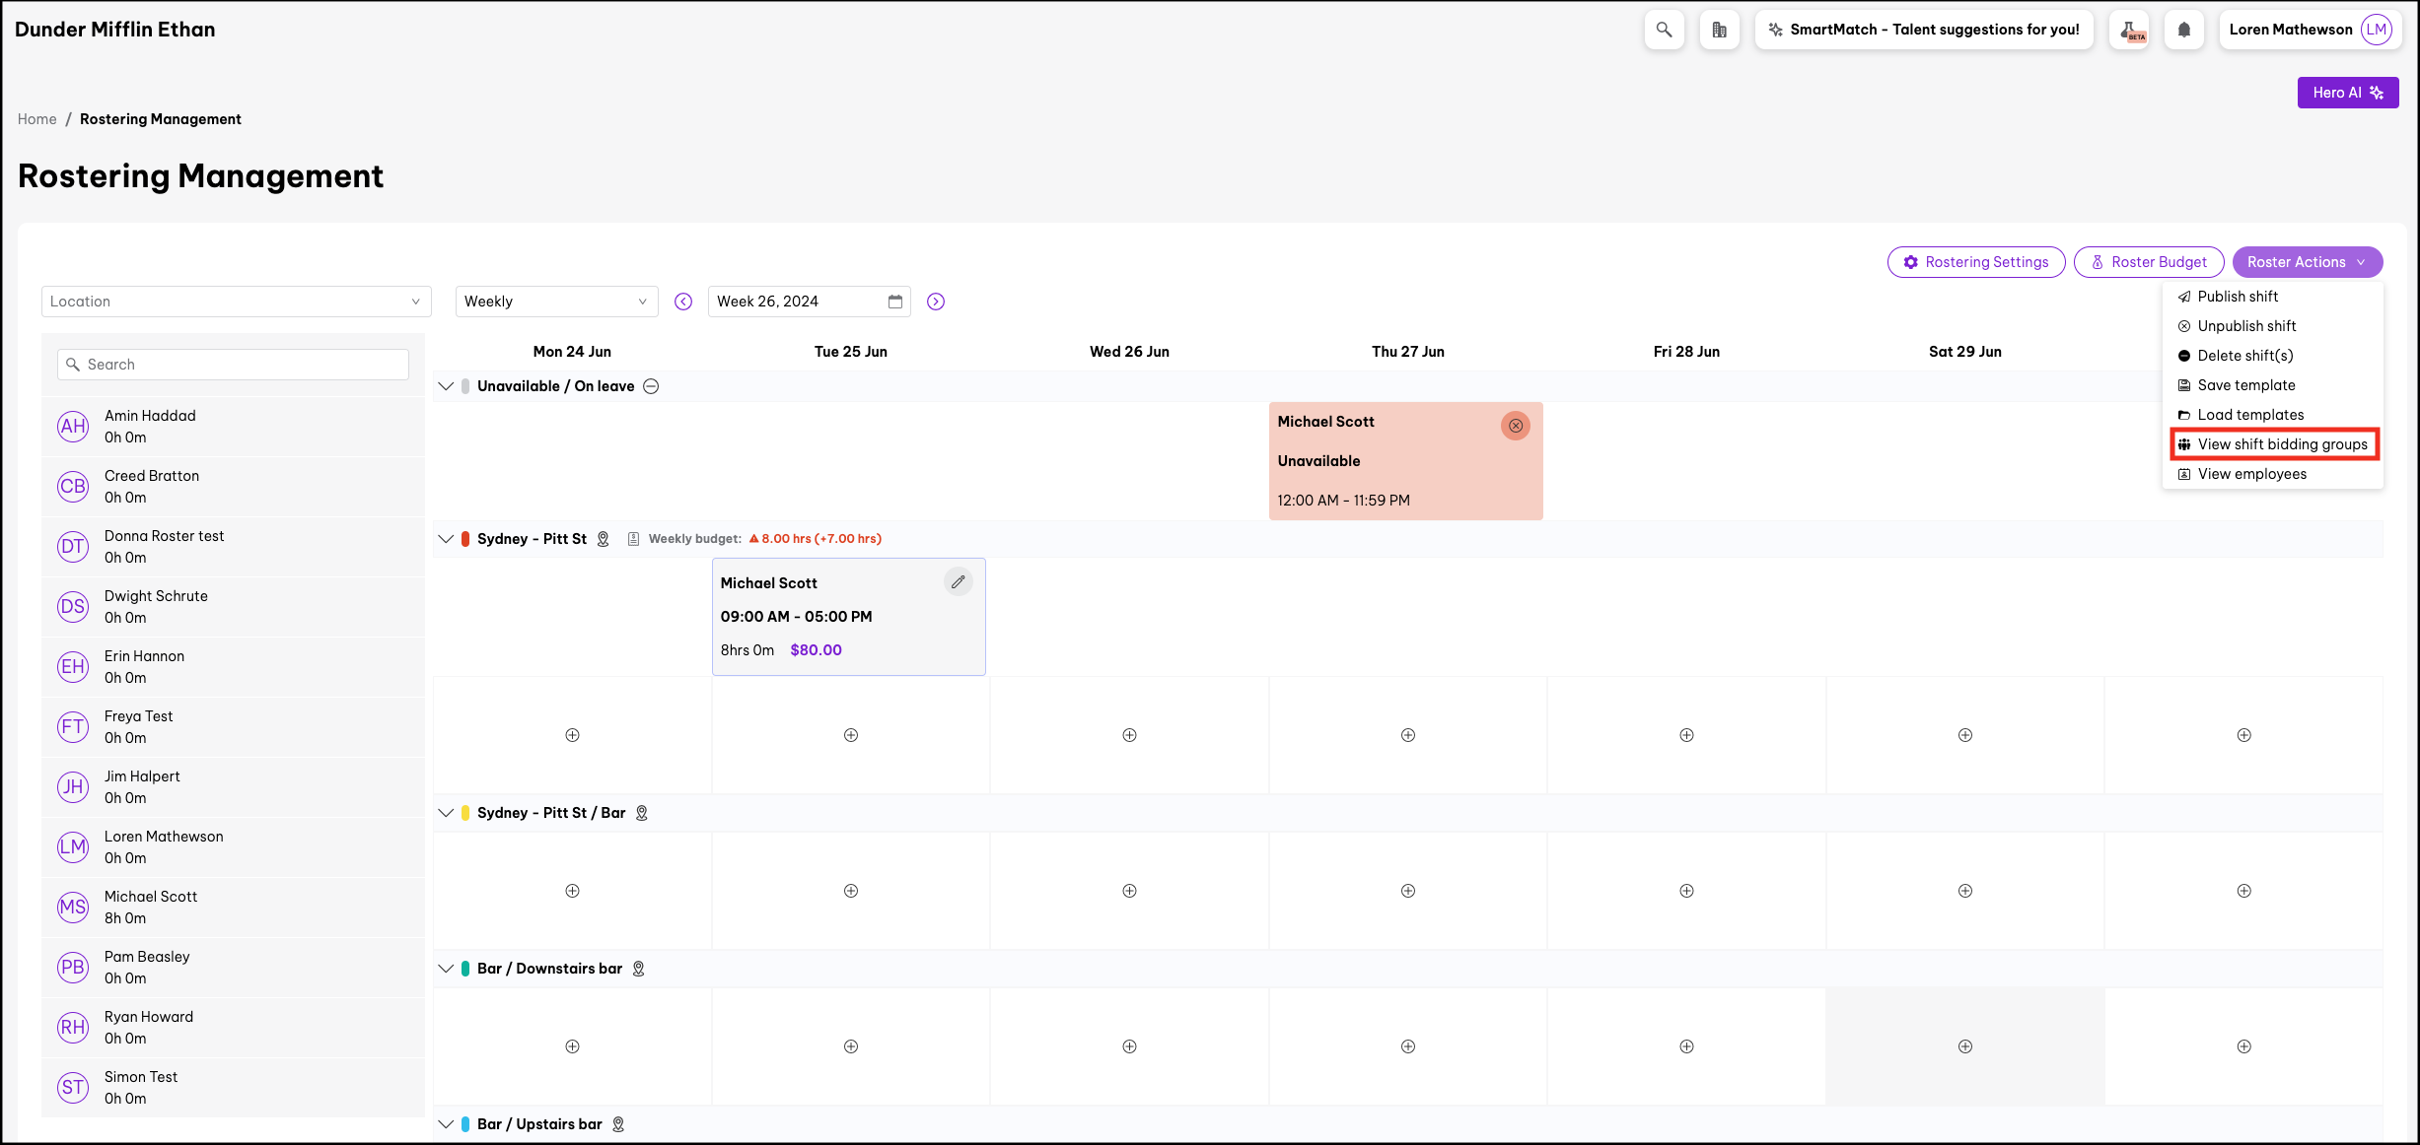The height and width of the screenshot is (1145, 2420).
Task: Select View shift bidding groups
Action: coord(2273,444)
